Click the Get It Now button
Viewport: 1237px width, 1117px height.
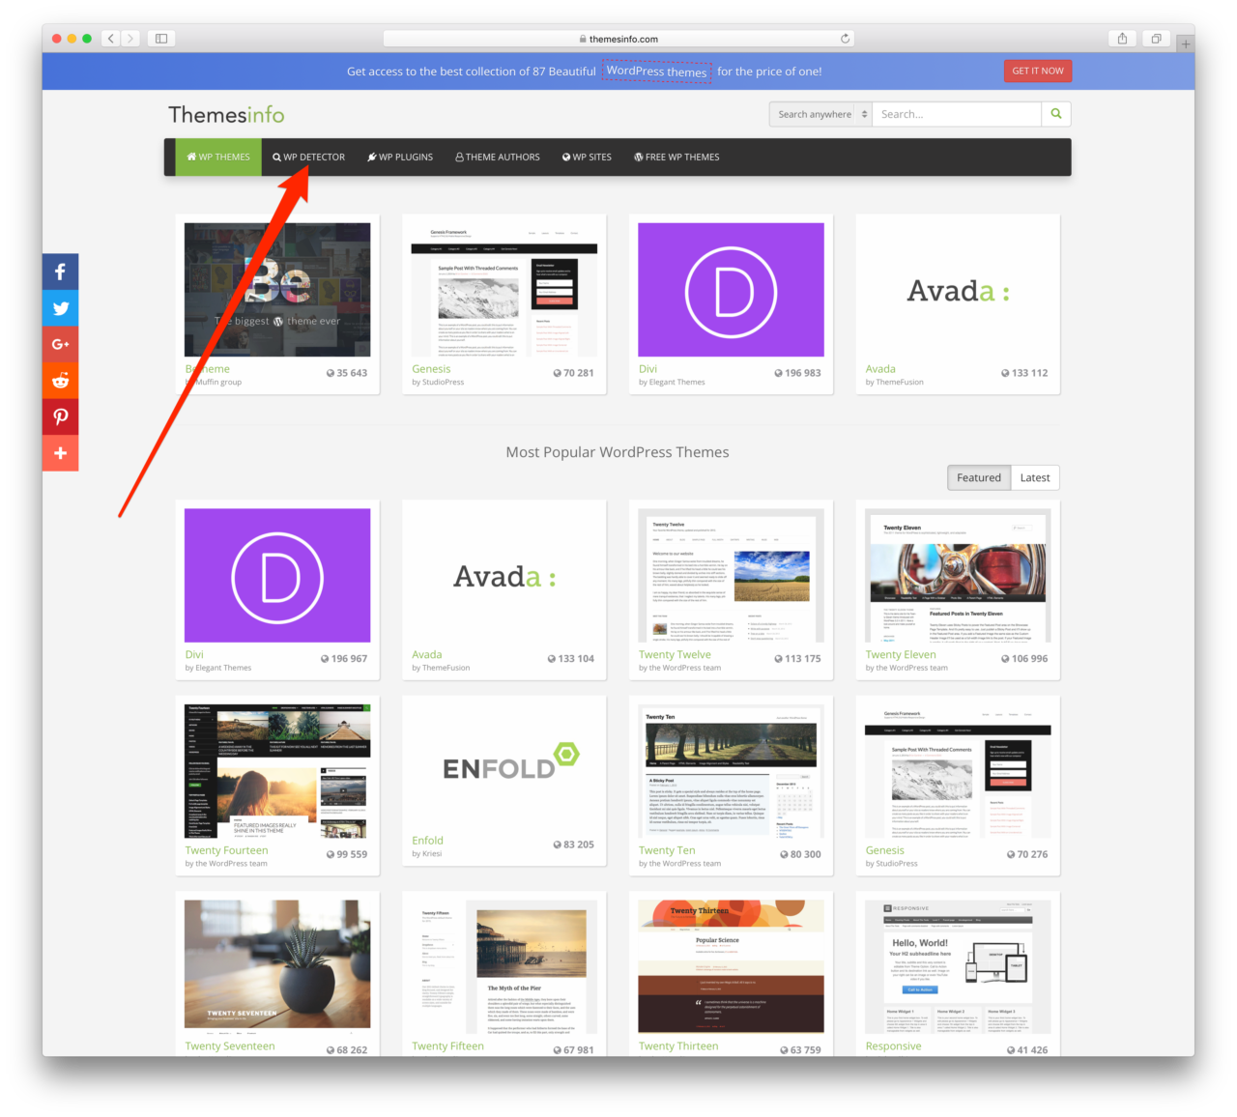1038,71
